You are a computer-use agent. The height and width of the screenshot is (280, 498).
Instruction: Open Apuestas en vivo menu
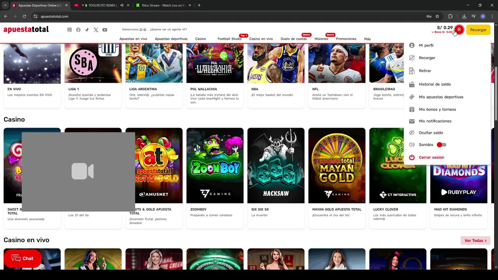pos(133,39)
